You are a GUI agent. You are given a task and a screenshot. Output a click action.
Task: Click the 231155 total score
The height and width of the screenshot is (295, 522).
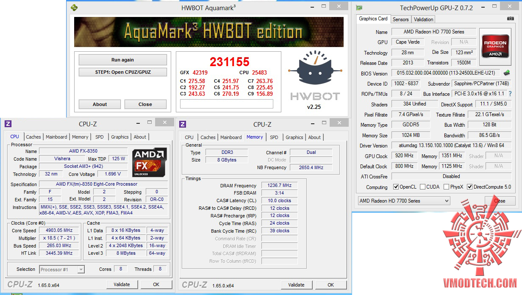click(x=230, y=62)
